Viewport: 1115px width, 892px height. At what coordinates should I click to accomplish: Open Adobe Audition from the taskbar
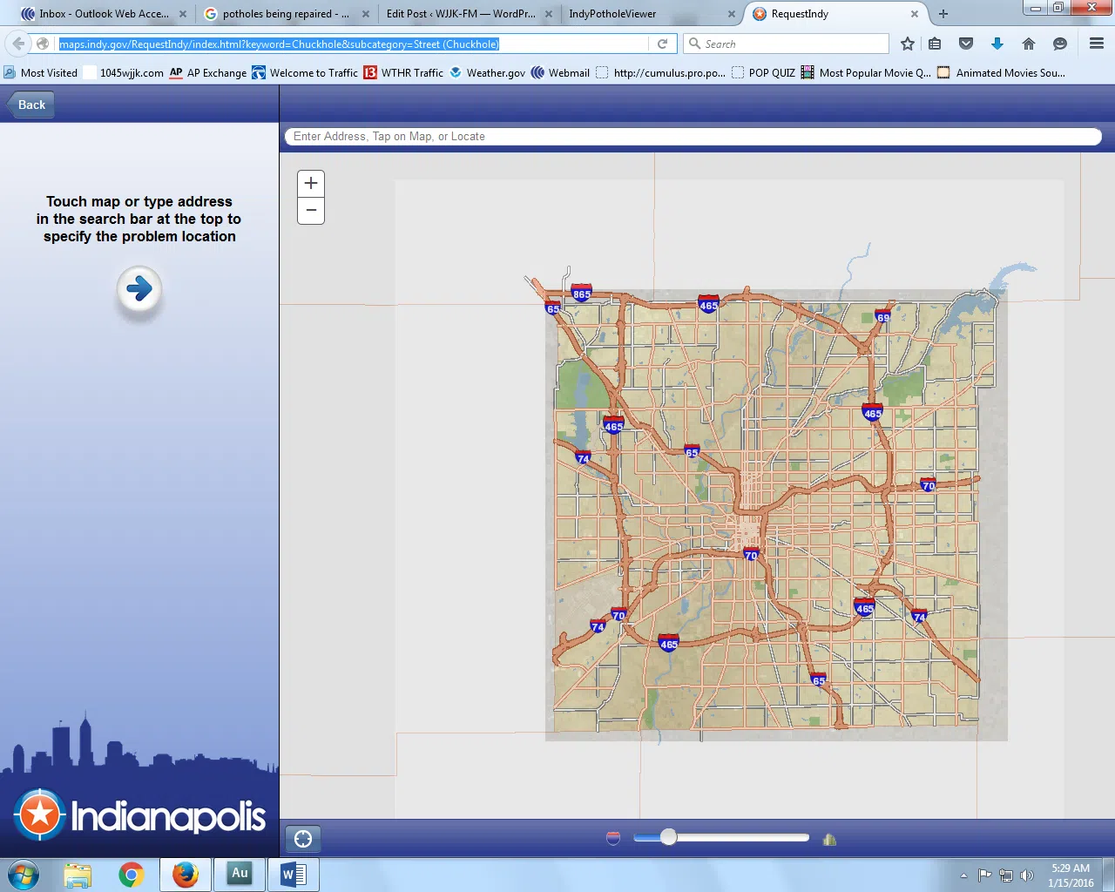(x=240, y=874)
